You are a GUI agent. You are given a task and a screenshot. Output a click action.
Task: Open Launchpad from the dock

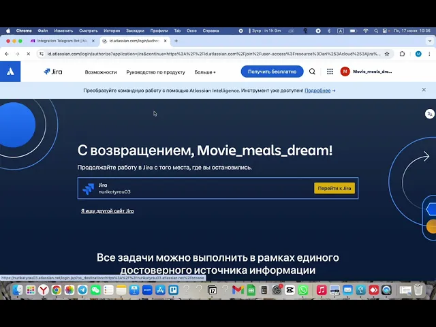[30, 290]
